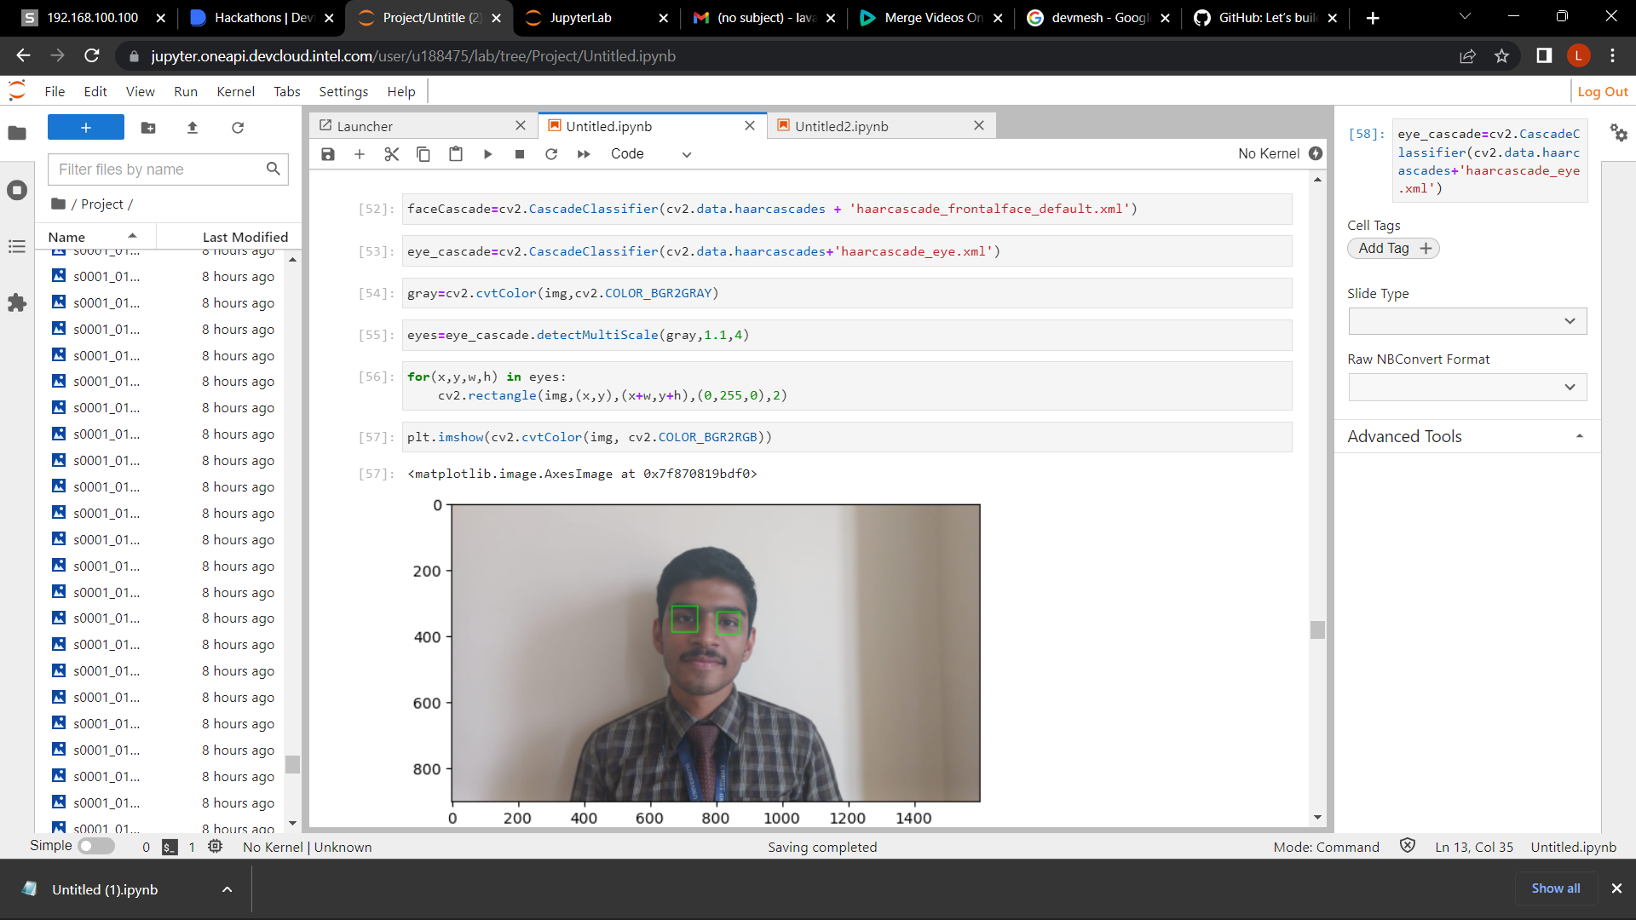Click Add Tag in Cell Tags

1393,248
